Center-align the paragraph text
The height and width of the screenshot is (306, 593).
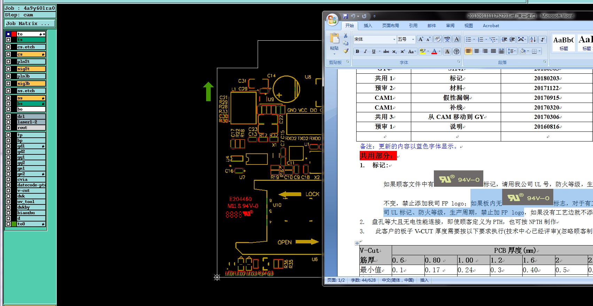point(477,51)
